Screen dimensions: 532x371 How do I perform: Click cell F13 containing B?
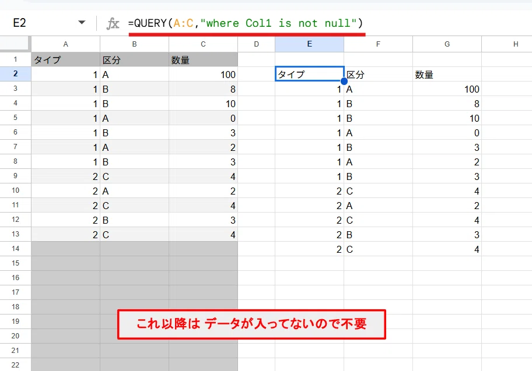(379, 235)
